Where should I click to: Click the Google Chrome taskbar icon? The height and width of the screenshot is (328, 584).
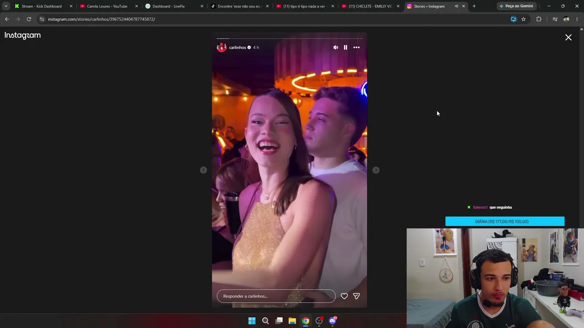(306, 321)
